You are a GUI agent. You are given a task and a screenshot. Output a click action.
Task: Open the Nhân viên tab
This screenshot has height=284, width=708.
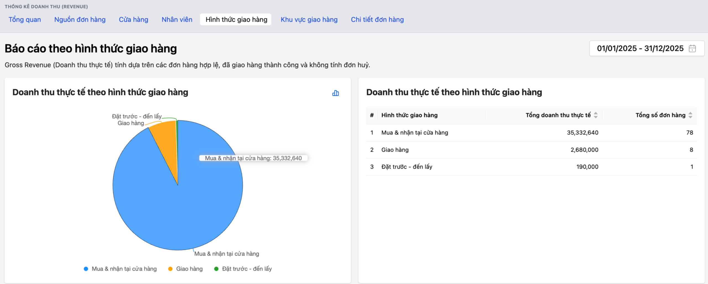click(x=177, y=20)
